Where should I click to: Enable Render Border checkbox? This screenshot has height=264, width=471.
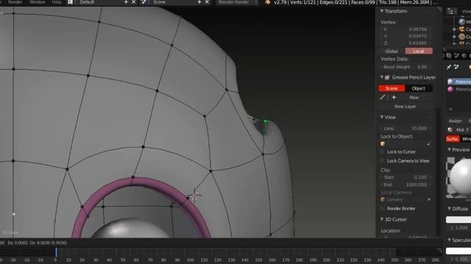point(382,208)
